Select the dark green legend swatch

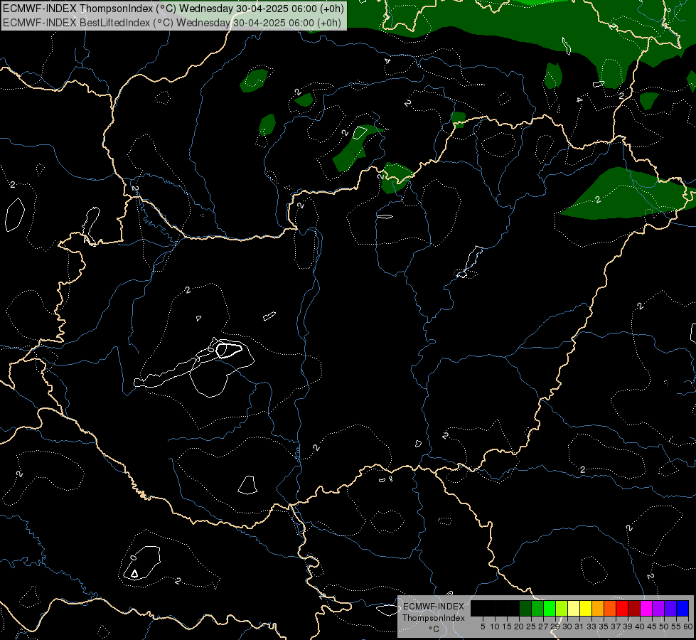point(525,608)
